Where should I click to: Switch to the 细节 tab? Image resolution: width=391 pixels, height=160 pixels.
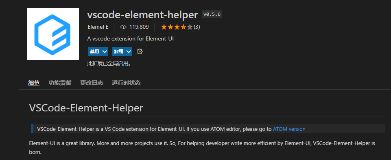(34, 83)
